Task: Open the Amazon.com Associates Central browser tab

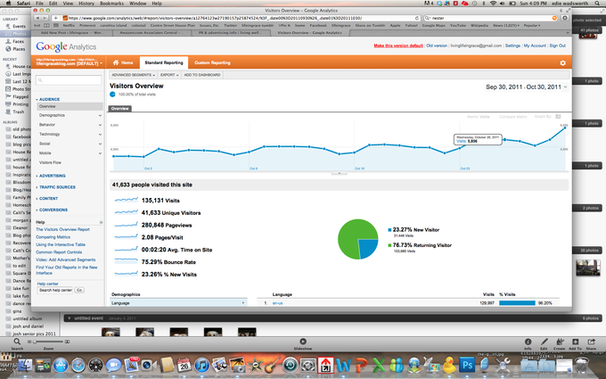Action: click(x=152, y=33)
